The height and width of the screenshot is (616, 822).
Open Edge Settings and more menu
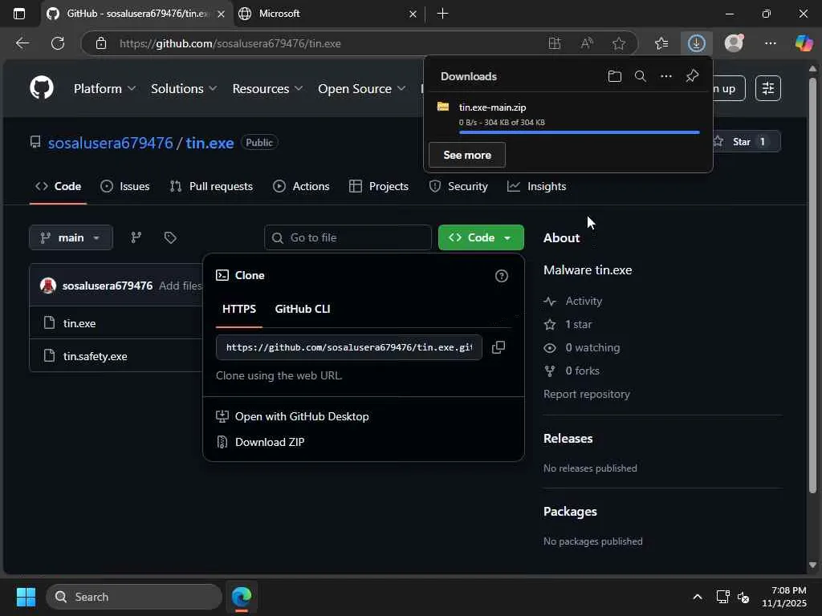pos(770,43)
